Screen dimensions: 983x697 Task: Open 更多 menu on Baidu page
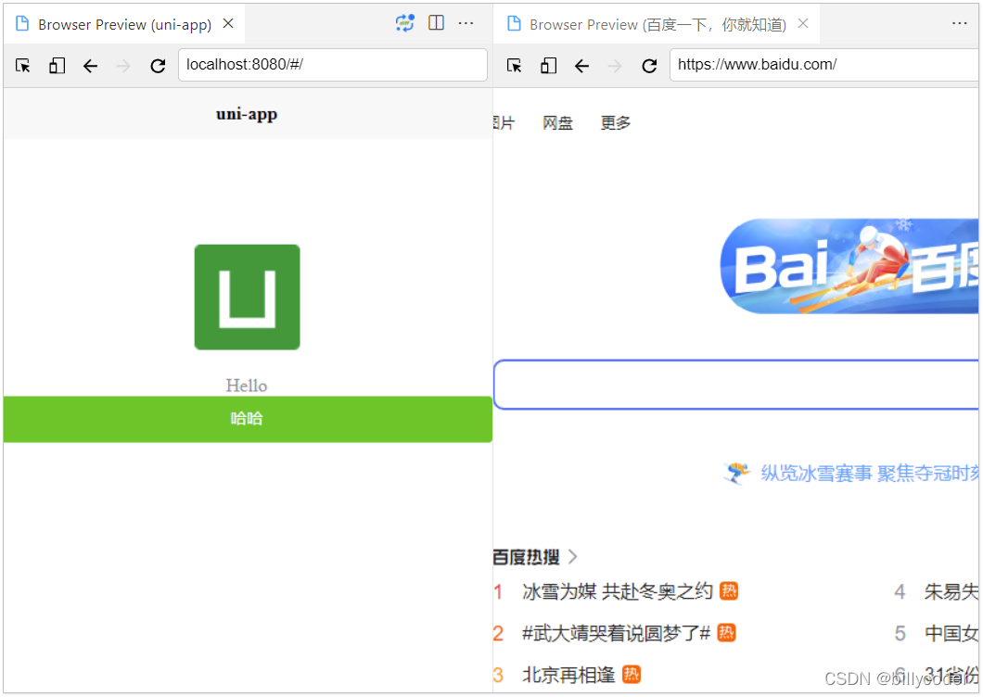coord(616,123)
